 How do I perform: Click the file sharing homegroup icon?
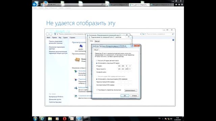(76, 88)
